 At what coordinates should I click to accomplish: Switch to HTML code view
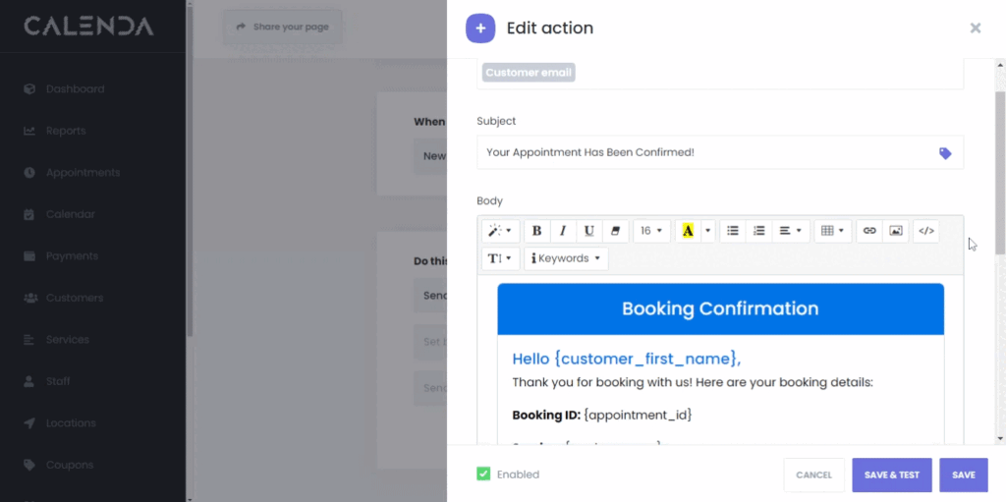[926, 231]
